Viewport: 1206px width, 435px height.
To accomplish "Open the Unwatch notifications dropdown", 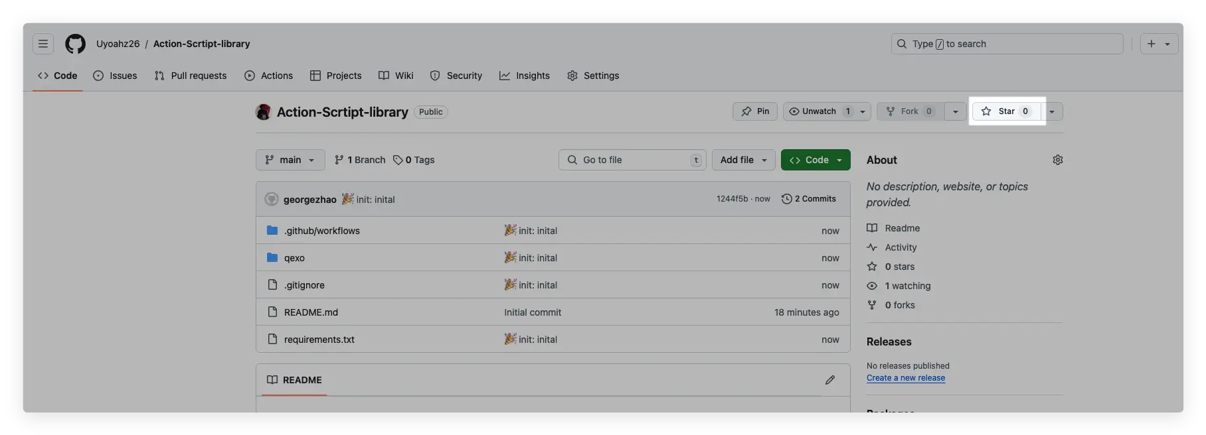I will click(827, 111).
